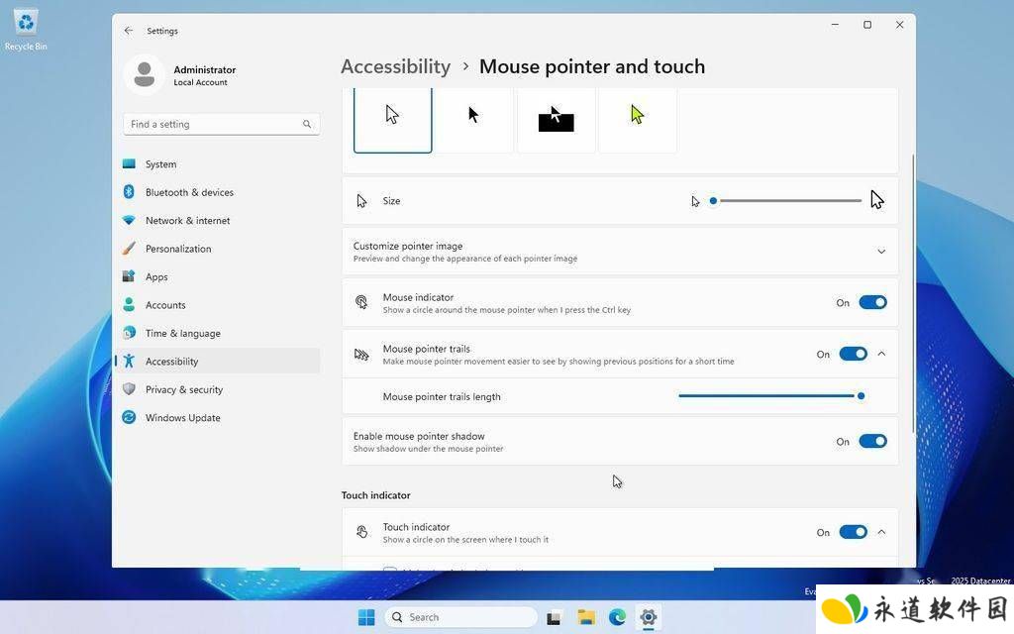Screen dimensions: 1014x634
Task: Click the Bluetooth icon in sidebar
Action: point(129,192)
